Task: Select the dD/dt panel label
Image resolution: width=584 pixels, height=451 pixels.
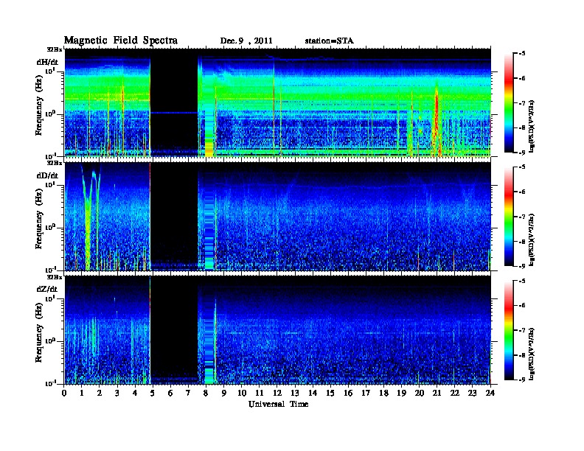Action: click(x=47, y=175)
